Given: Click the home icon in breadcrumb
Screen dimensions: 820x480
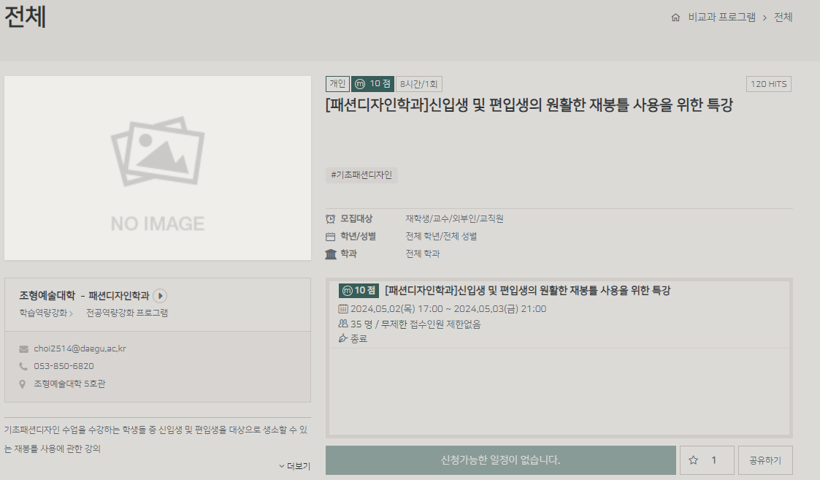Looking at the screenshot, I should pos(675,18).
